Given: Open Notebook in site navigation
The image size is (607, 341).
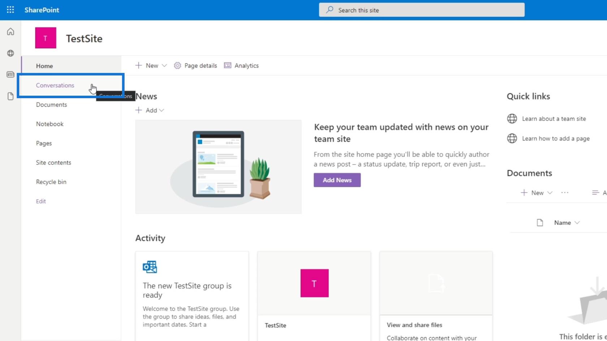Looking at the screenshot, I should (x=49, y=124).
